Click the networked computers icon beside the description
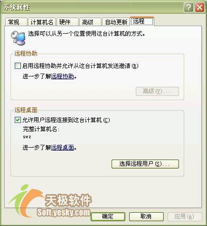Image resolution: width=207 pixels, height=226 pixels. tap(18, 38)
